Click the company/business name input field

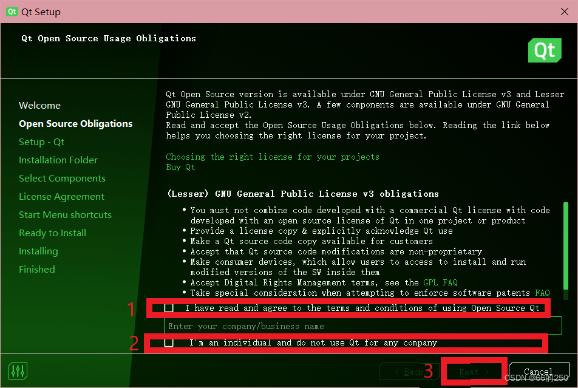pyautogui.click(x=362, y=325)
